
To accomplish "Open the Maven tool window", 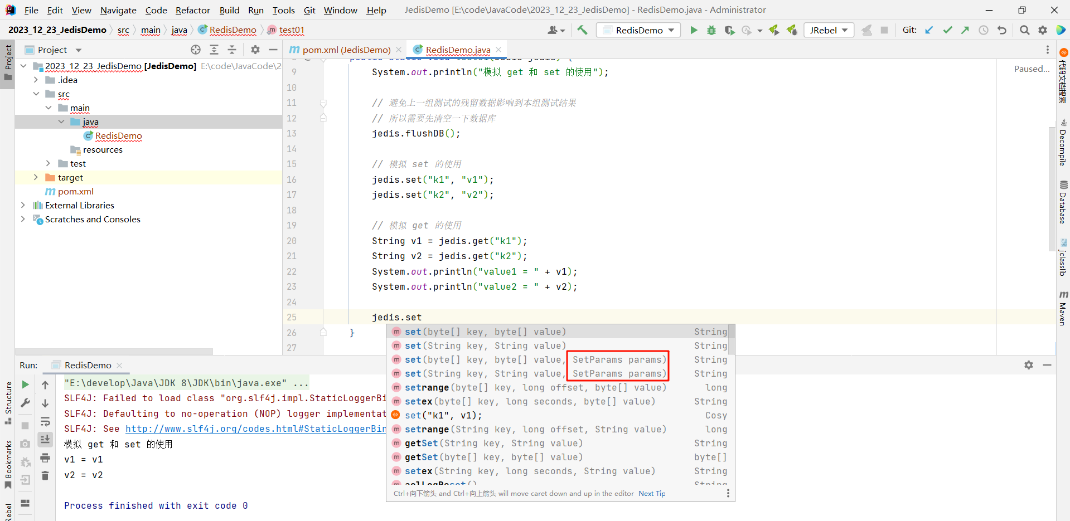I will click(1063, 308).
